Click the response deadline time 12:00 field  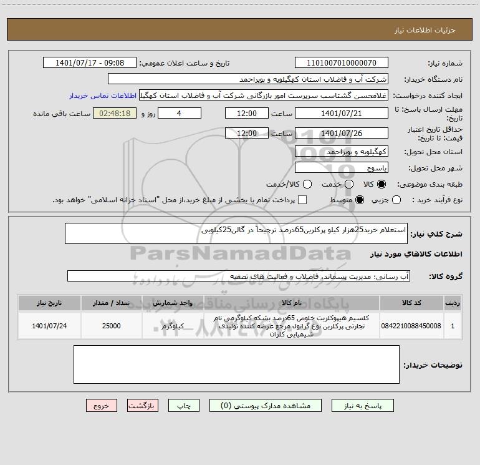[247, 113]
